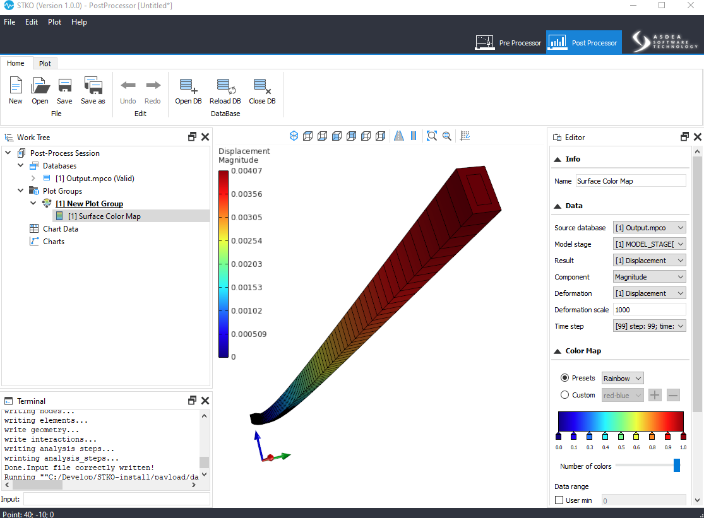
Task: Select the left view cube icon
Action: [x=366, y=136]
